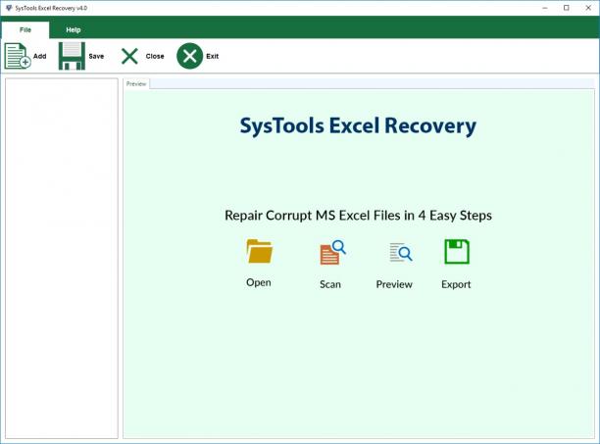Screen dimensions: 600x444
Task: Click the Open folder icon
Action: tap(260, 251)
